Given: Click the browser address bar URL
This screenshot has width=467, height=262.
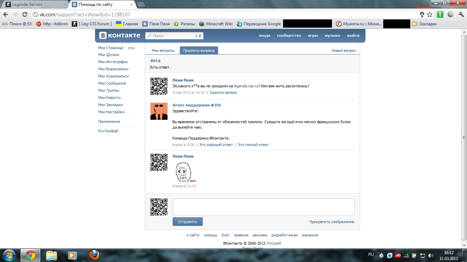Looking at the screenshot, I should coord(85,15).
